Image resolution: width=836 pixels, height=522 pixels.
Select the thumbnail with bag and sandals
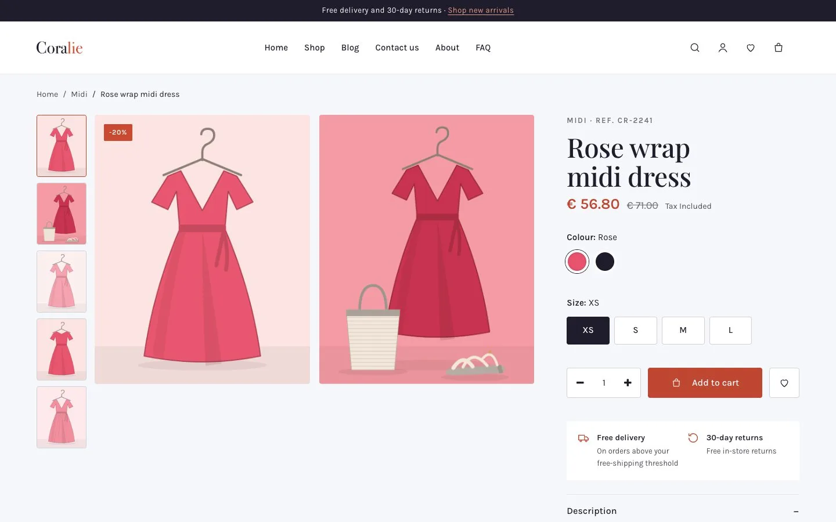pos(62,213)
